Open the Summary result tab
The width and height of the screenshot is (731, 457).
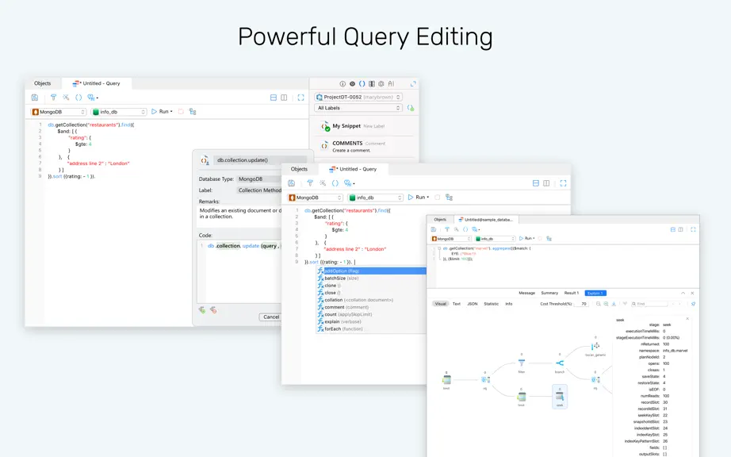549,294
